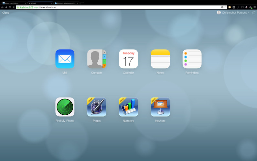The height and width of the screenshot is (161, 257).
Task: Click the browser home button
Action: (x=14, y=7)
